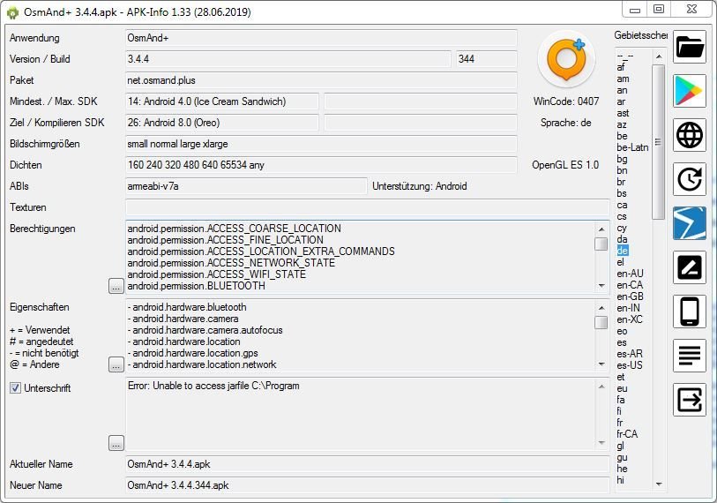Open the Unterschrift details '...' button
The width and height of the screenshot is (717, 503).
point(116,443)
